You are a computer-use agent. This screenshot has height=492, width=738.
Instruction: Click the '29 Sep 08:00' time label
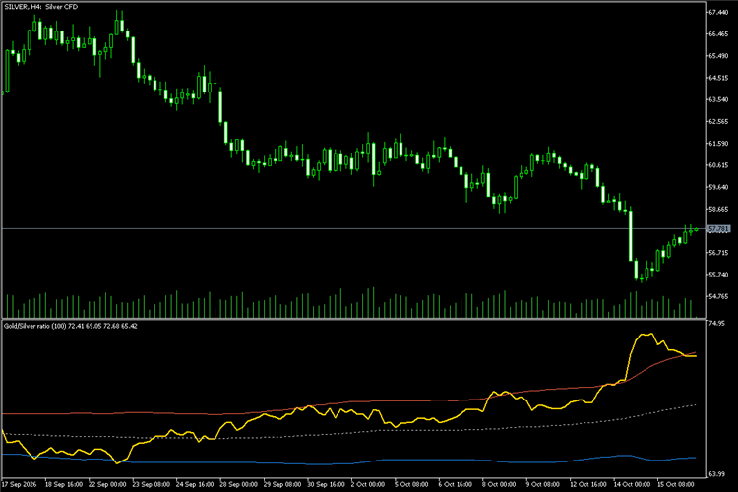click(282, 484)
